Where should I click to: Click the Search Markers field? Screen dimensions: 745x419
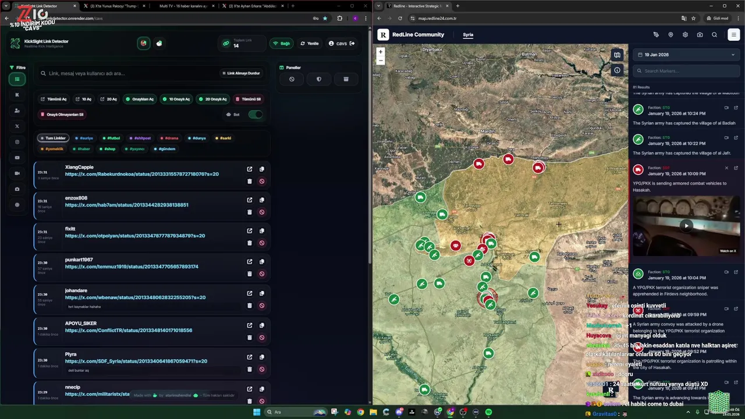(x=686, y=71)
